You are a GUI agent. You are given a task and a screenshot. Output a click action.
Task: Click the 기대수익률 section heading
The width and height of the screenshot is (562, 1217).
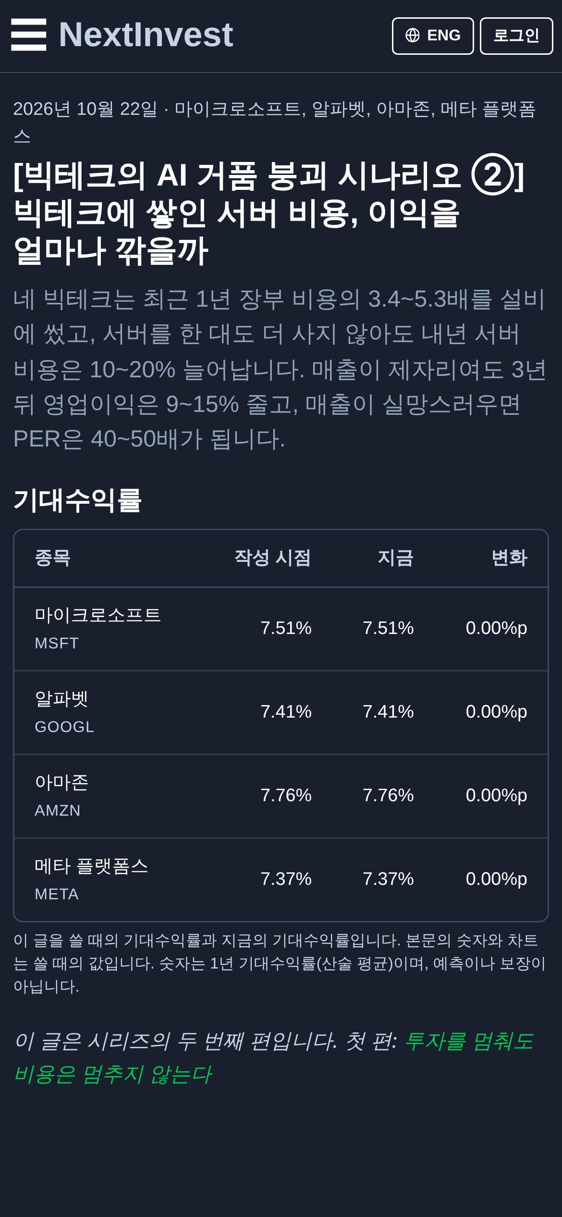click(x=77, y=500)
